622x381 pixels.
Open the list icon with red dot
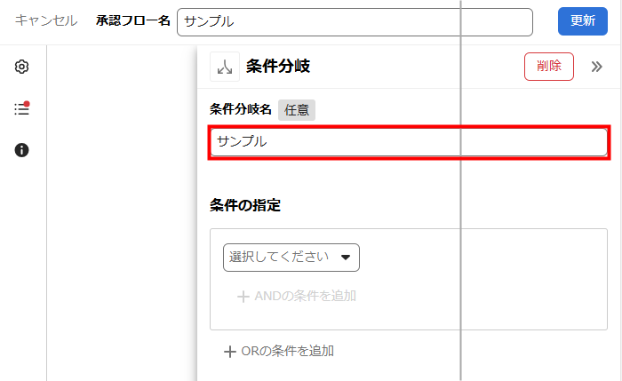coord(22,109)
